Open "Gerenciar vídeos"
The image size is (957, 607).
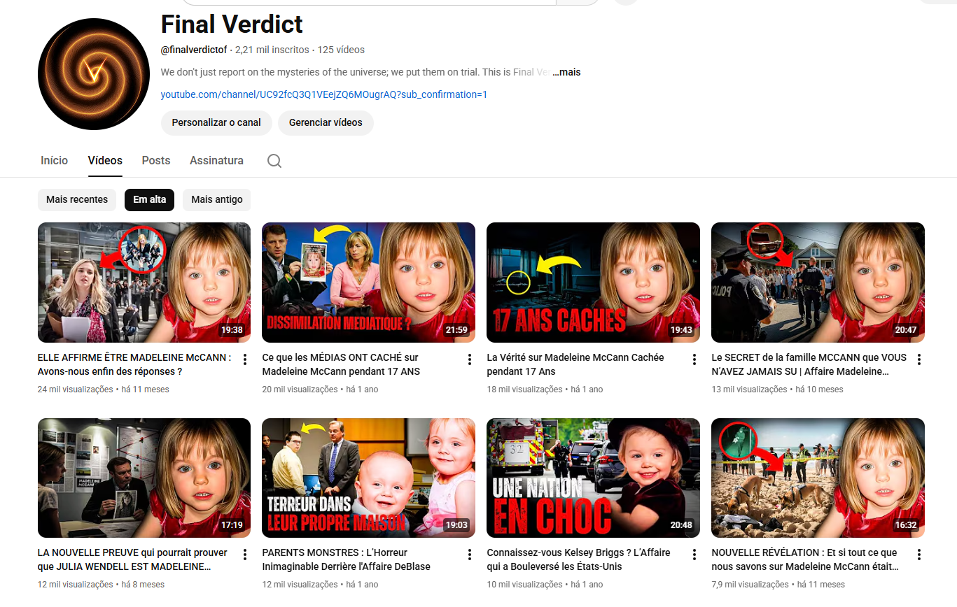(x=326, y=122)
